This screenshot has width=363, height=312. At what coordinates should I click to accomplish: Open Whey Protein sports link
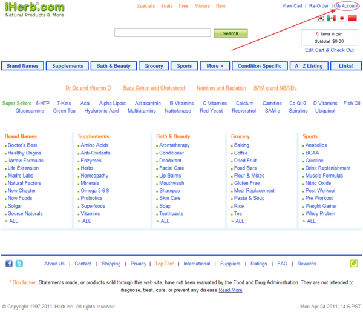click(320, 214)
